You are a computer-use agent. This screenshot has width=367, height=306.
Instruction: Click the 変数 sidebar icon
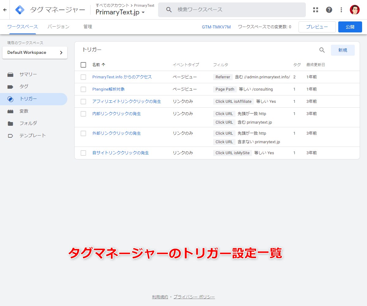[10, 111]
